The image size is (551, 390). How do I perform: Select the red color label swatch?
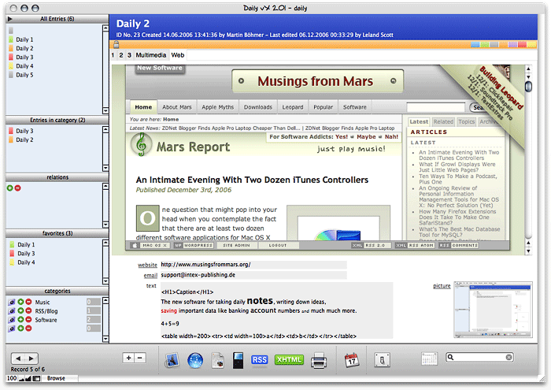tap(522, 45)
